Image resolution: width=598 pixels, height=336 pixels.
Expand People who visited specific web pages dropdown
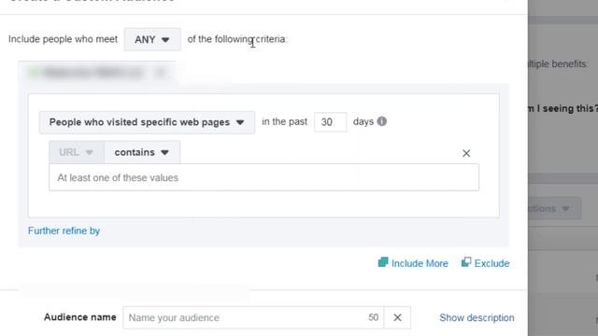tap(147, 122)
